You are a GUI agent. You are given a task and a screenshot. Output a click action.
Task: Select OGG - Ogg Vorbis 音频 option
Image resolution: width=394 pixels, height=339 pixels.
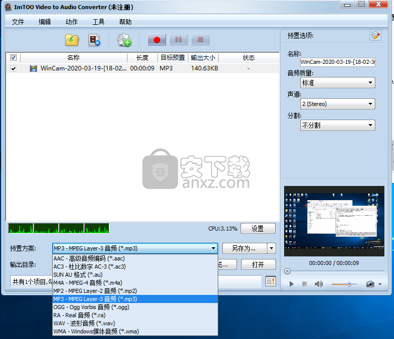135,307
